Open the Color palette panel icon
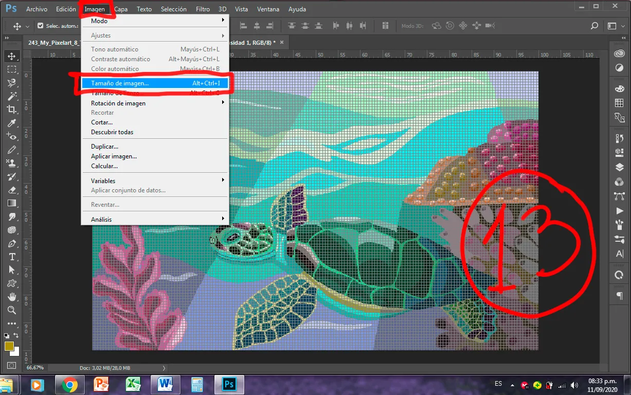Image resolution: width=631 pixels, height=395 pixels. [x=619, y=89]
